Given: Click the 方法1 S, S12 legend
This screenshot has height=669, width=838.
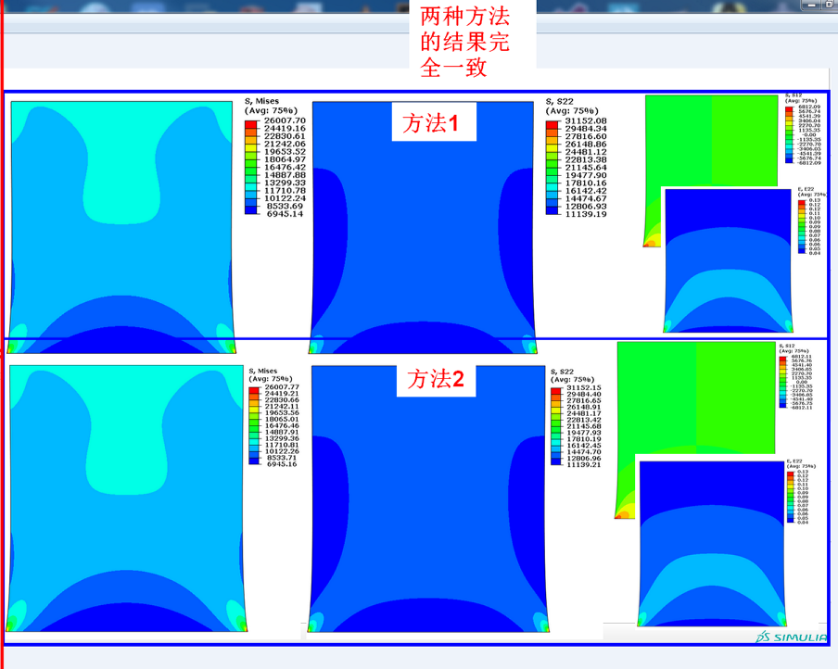Looking at the screenshot, I should (x=801, y=130).
